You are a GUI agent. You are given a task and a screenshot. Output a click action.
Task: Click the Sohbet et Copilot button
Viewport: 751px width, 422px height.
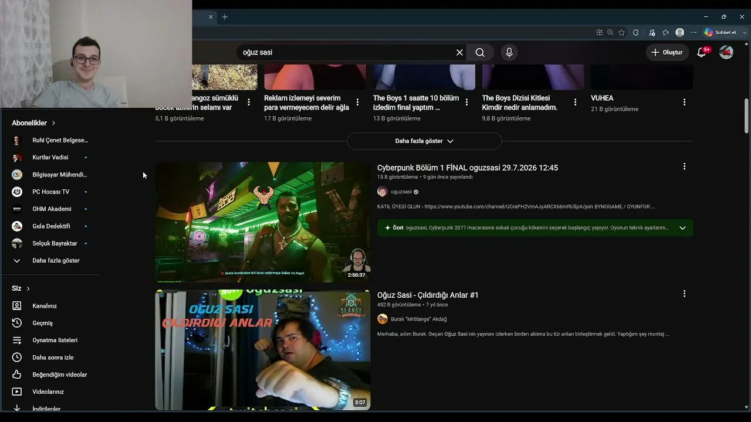point(720,33)
